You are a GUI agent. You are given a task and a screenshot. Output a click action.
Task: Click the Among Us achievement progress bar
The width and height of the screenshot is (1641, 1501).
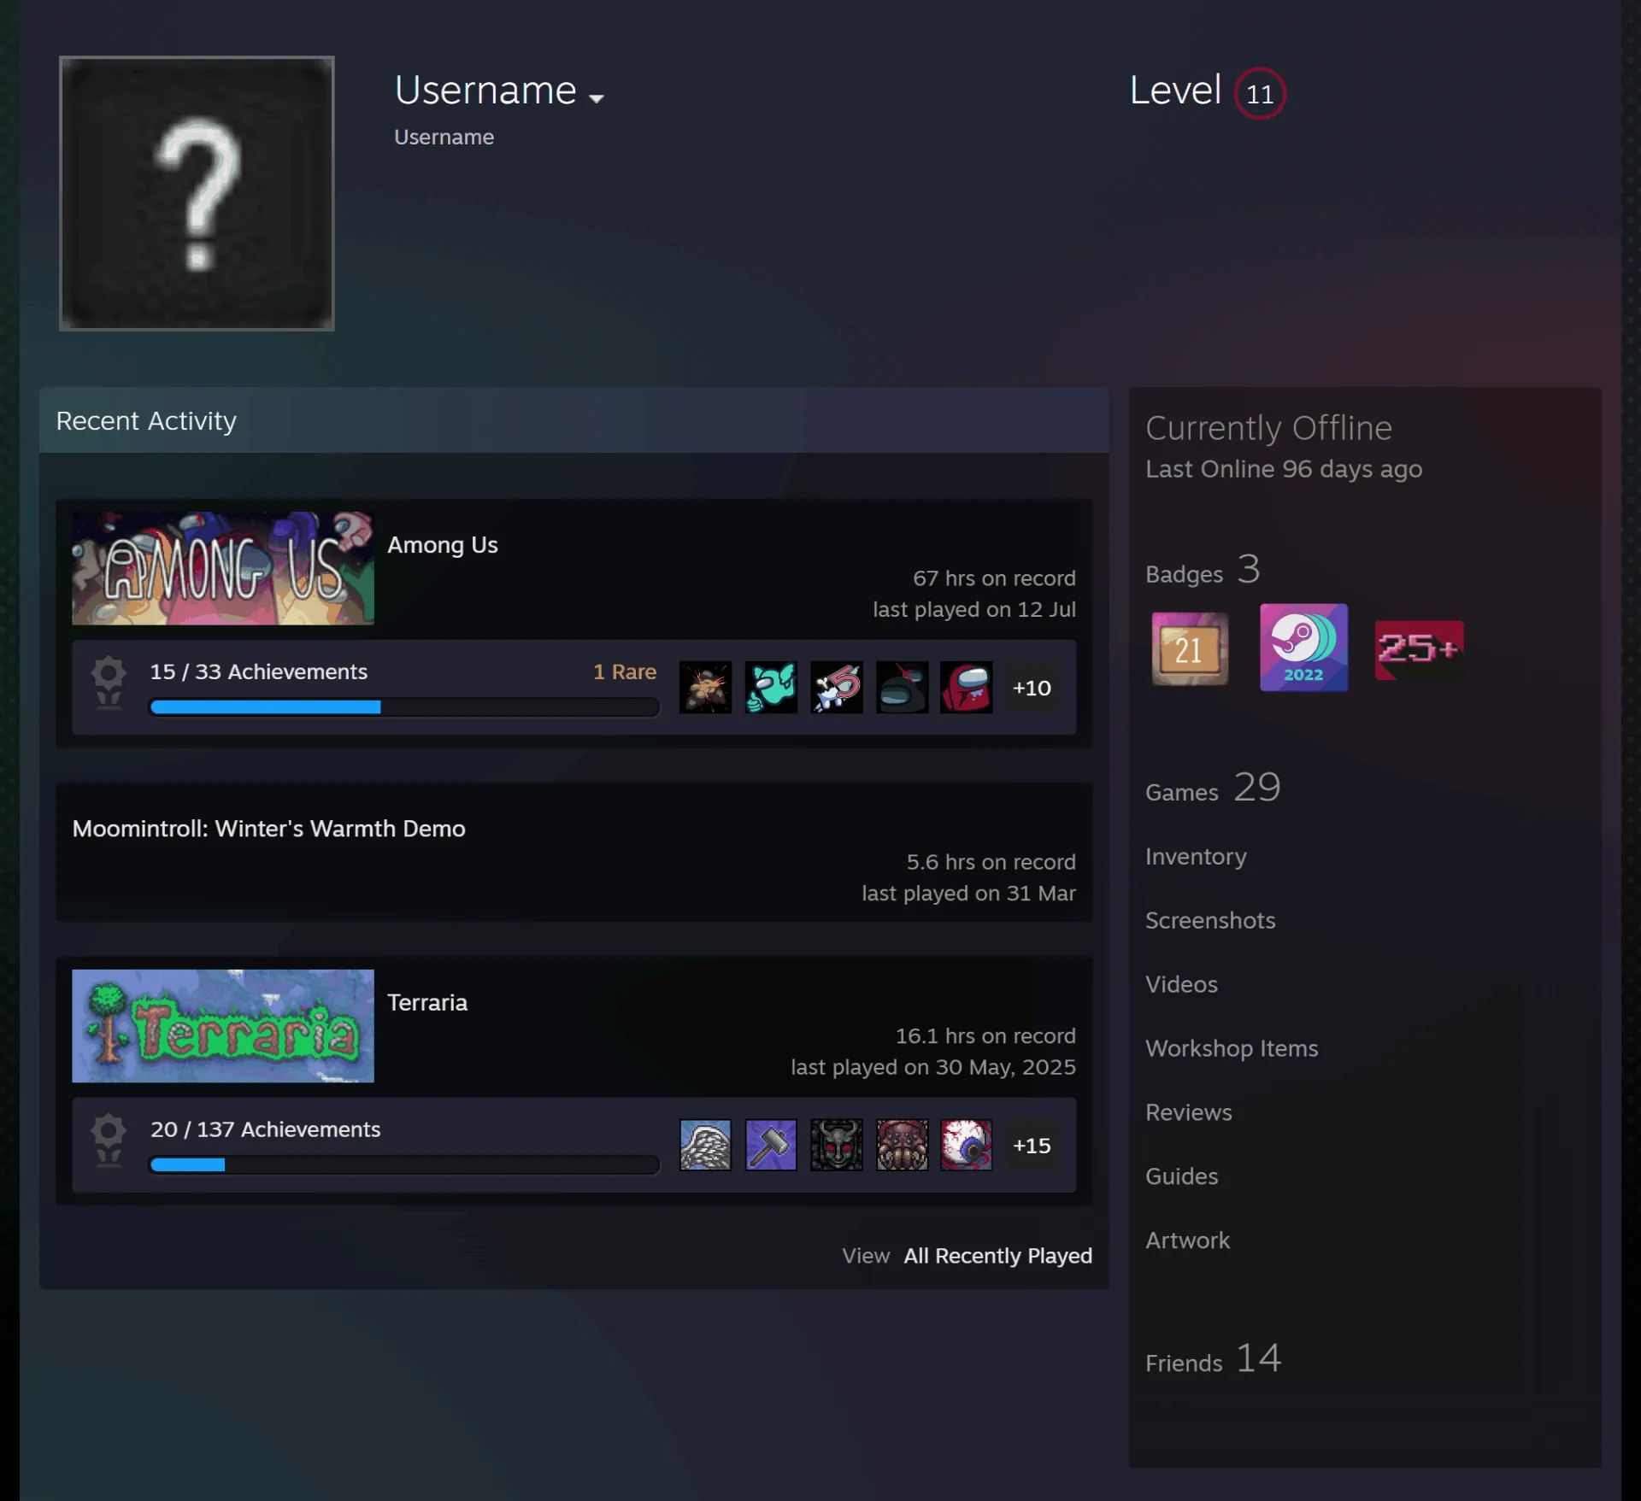pos(404,707)
